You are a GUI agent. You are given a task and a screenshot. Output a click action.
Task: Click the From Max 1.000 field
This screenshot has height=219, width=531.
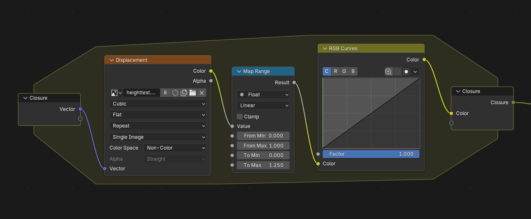pyautogui.click(x=263, y=146)
